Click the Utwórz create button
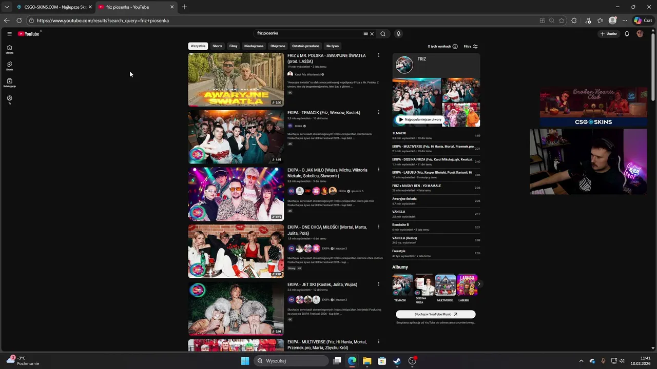Screen dimensions: 657x369 [608, 34]
